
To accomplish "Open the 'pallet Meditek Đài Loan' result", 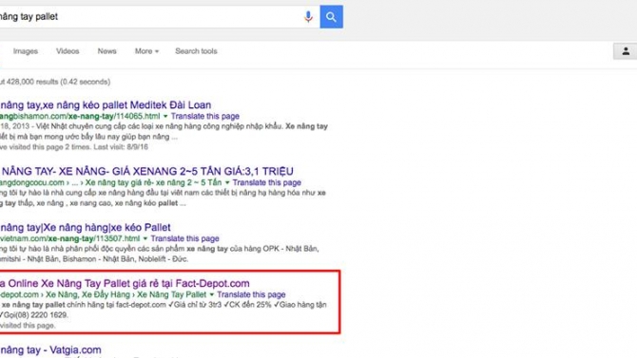I will (106, 104).
